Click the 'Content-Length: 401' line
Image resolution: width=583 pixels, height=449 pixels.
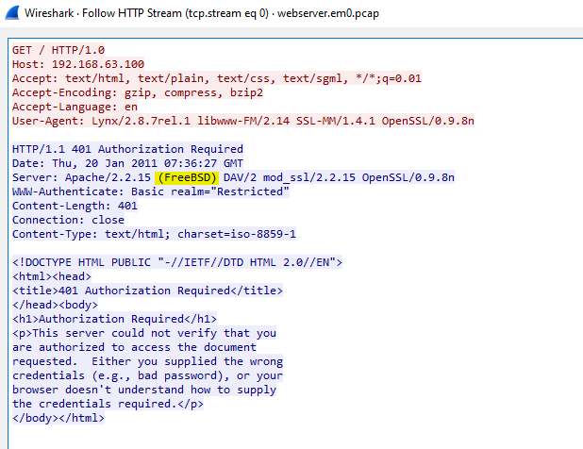point(75,206)
